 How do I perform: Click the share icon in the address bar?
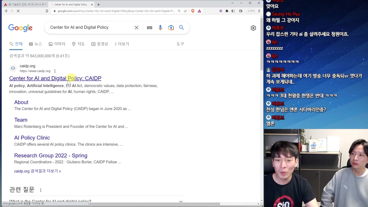pyautogui.click(x=185, y=11)
